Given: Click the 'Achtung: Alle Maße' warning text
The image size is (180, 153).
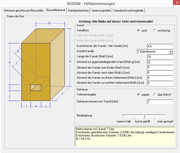Looking at the screenshot, I should point(116,22).
